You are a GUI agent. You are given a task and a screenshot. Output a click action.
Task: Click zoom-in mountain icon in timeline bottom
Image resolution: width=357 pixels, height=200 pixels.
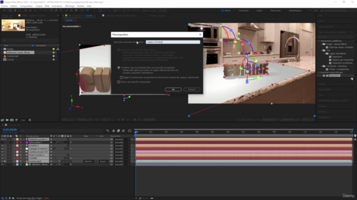click(152, 198)
